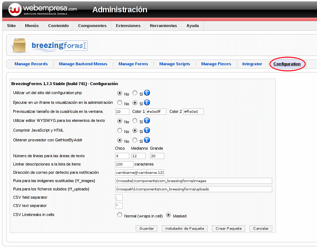
Task: Select No for Comprimir JavaScript y HTML
Action: tap(120, 130)
